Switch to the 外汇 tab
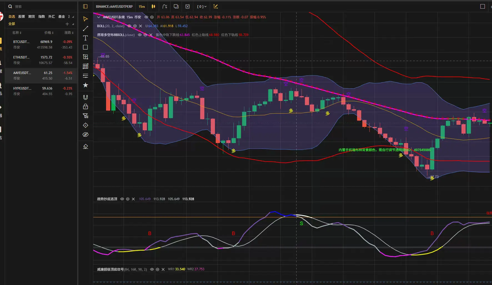This screenshot has width=492, height=285. (x=52, y=17)
